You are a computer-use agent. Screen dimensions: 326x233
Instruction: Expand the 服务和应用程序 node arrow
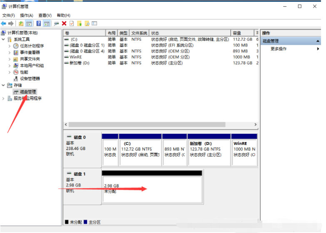click(x=3, y=98)
